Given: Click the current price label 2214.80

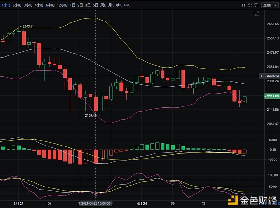Looking at the screenshot, I should [x=273, y=96].
